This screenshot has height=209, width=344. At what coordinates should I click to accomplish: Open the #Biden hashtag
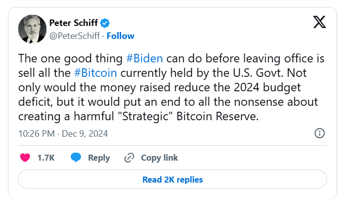click(x=145, y=59)
